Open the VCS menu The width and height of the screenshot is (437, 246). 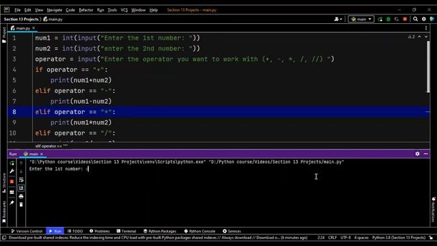point(124,10)
